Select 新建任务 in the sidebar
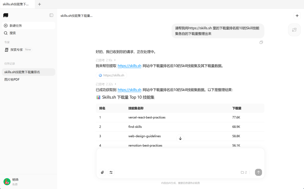 tap(15, 26)
